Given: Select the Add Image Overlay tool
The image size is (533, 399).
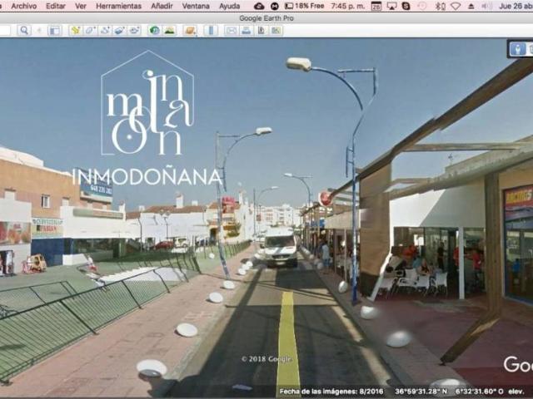Looking at the screenshot, I should (120, 31).
